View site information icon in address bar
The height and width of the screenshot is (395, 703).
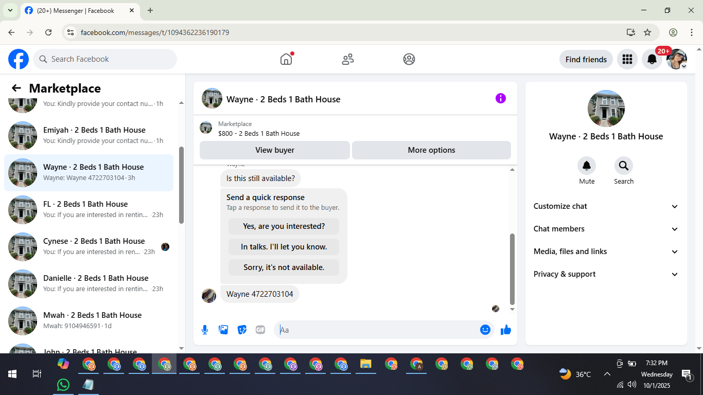(x=71, y=32)
